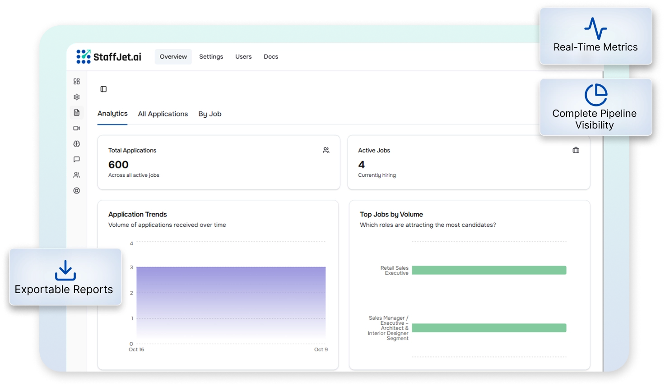Viewport: 665px width, 386px height.
Task: Select the people icon in sidebar
Action: point(77,175)
